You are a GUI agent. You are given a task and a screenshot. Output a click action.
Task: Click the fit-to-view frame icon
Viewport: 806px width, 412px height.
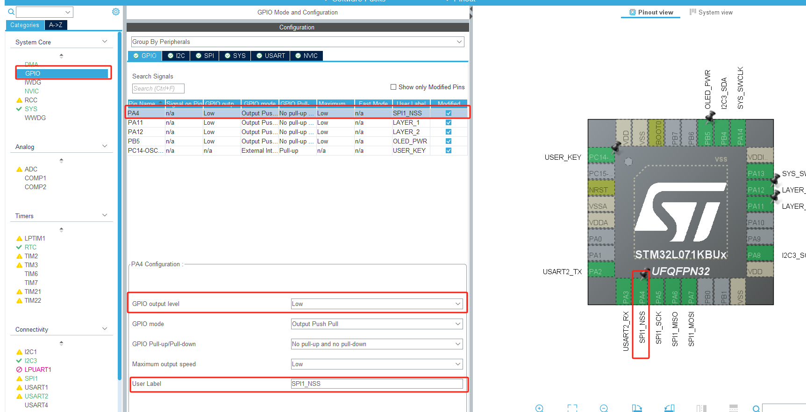572,408
